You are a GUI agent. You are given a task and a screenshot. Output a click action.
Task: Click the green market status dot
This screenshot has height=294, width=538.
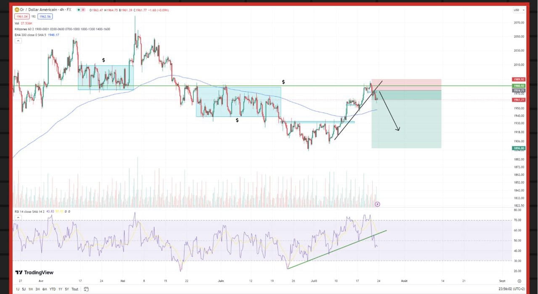click(79, 10)
